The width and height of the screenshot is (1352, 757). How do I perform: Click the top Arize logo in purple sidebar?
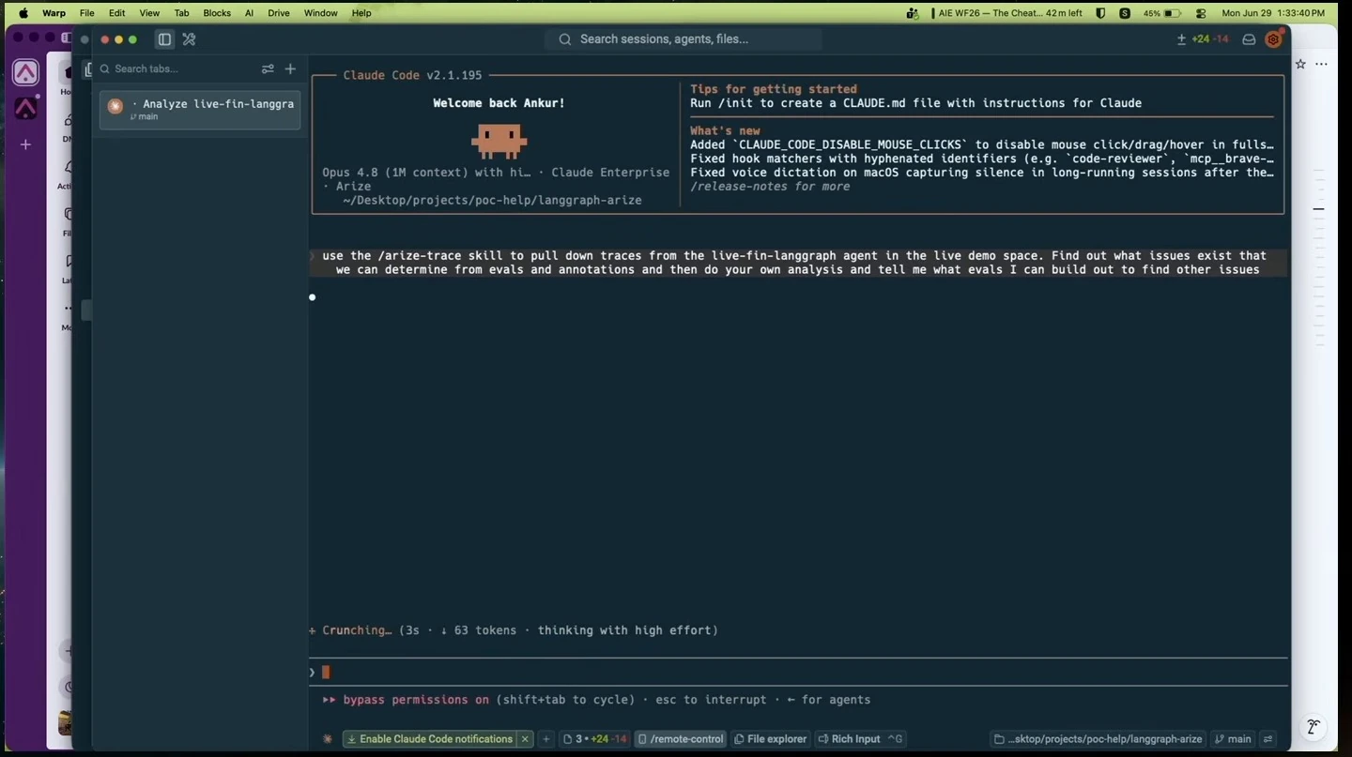pyautogui.click(x=25, y=73)
